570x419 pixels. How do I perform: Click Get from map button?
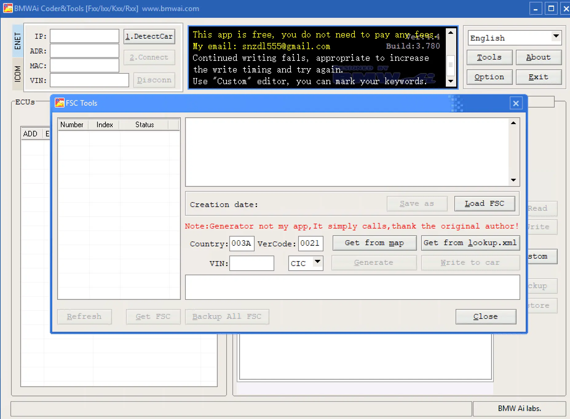[374, 243]
